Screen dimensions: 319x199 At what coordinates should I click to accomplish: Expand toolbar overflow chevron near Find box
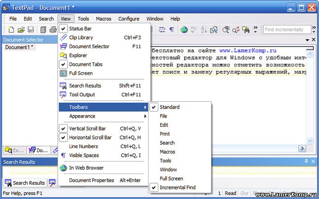(256, 30)
